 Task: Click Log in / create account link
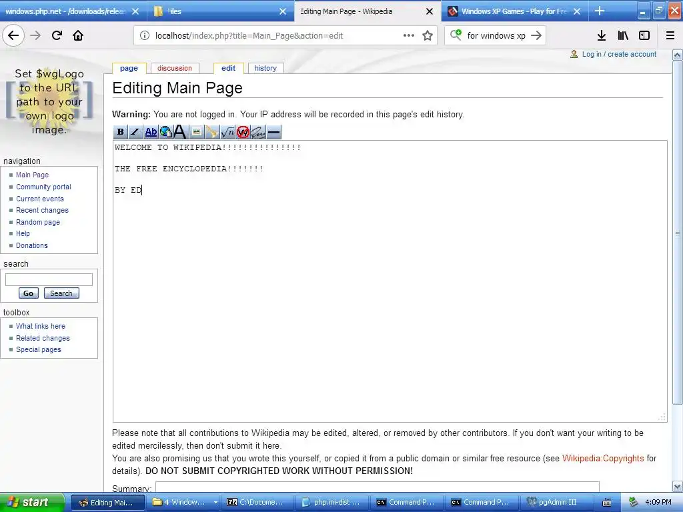(x=619, y=54)
